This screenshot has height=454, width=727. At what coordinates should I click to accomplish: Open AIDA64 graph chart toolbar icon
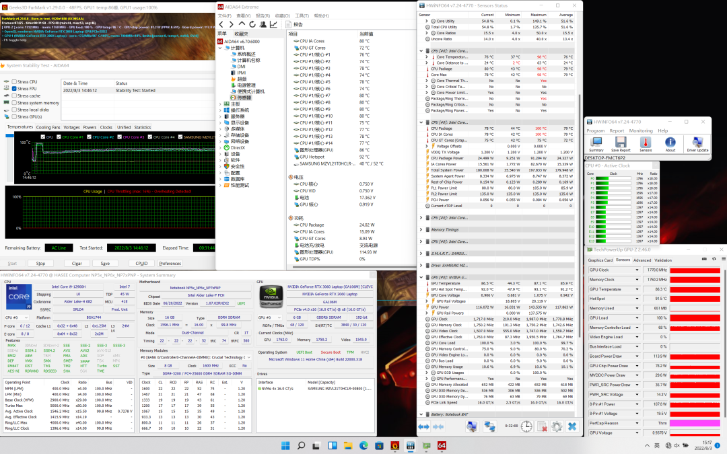pyautogui.click(x=273, y=25)
